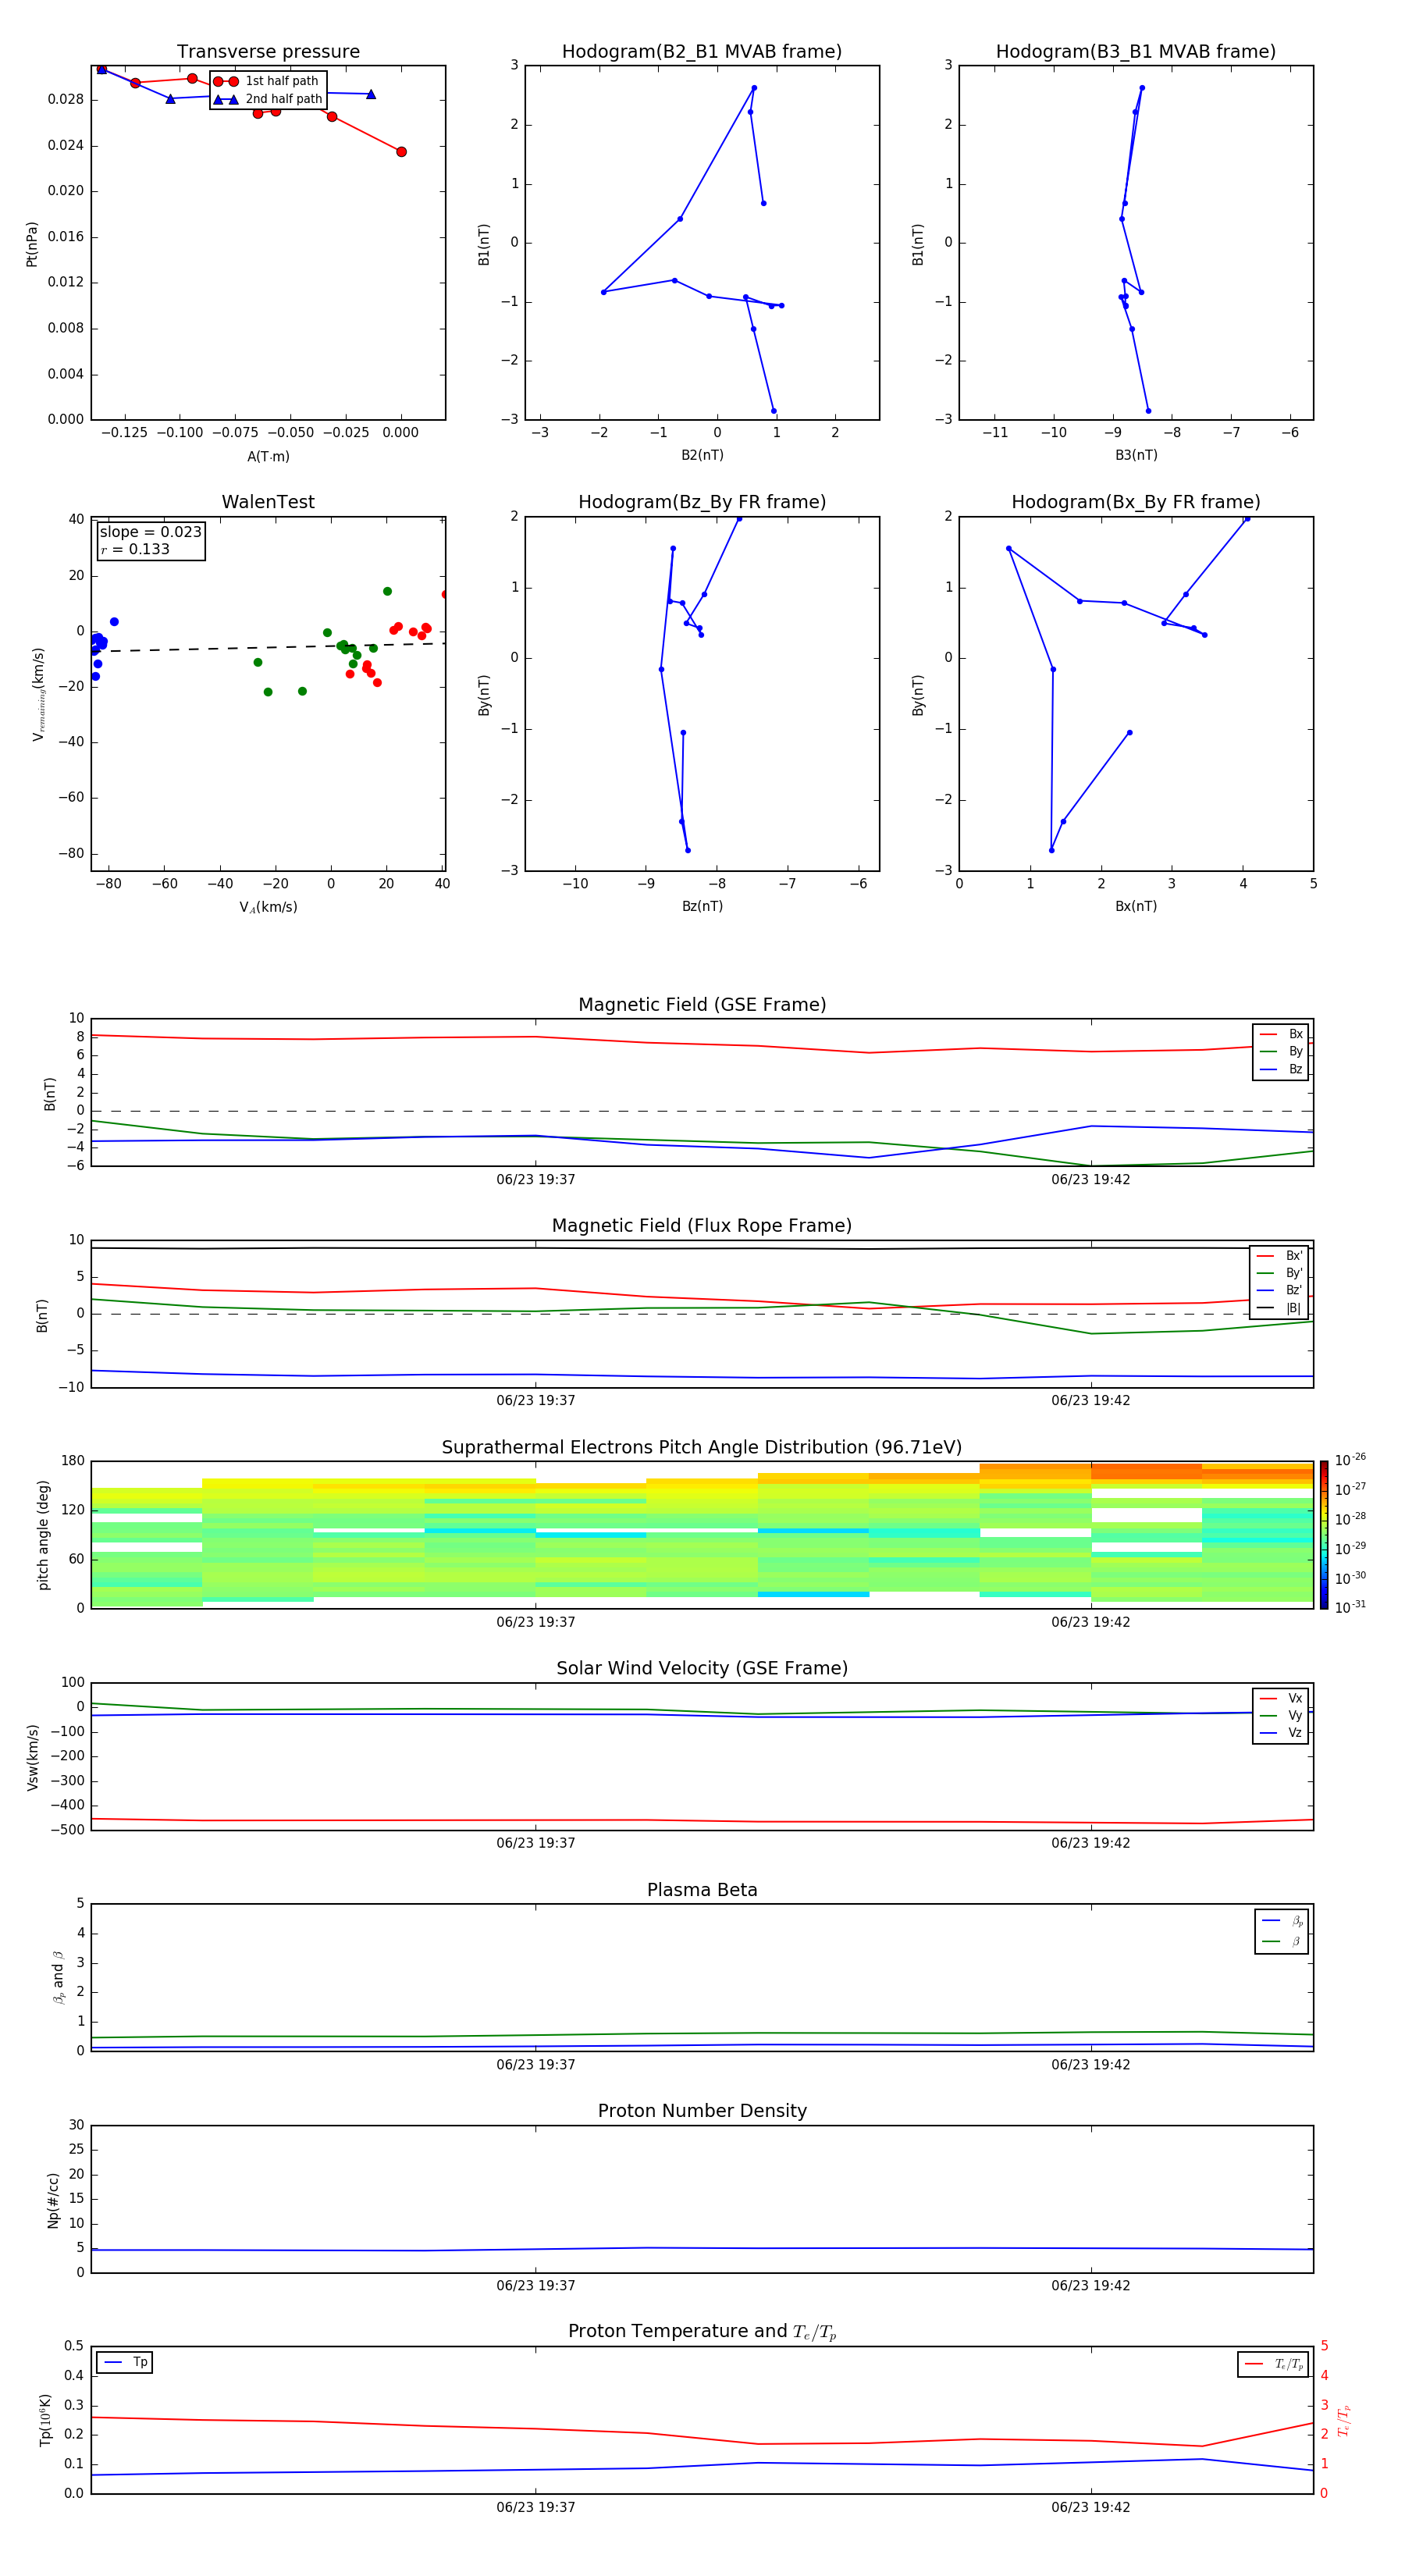Click the 'r = 0.133' correlation text

click(x=135, y=549)
